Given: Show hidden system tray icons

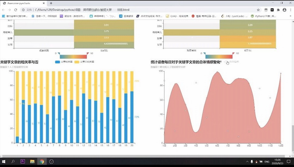Looking at the screenshot, I should [x=247, y=162].
